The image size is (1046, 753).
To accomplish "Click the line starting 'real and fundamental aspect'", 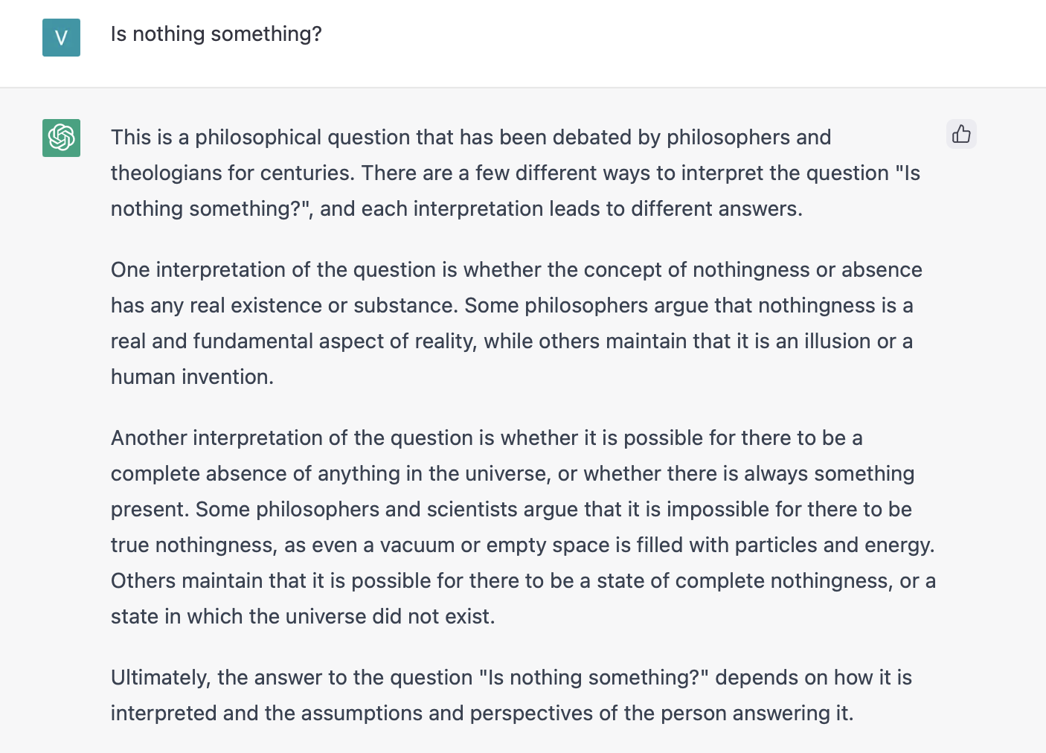I will [x=512, y=342].
